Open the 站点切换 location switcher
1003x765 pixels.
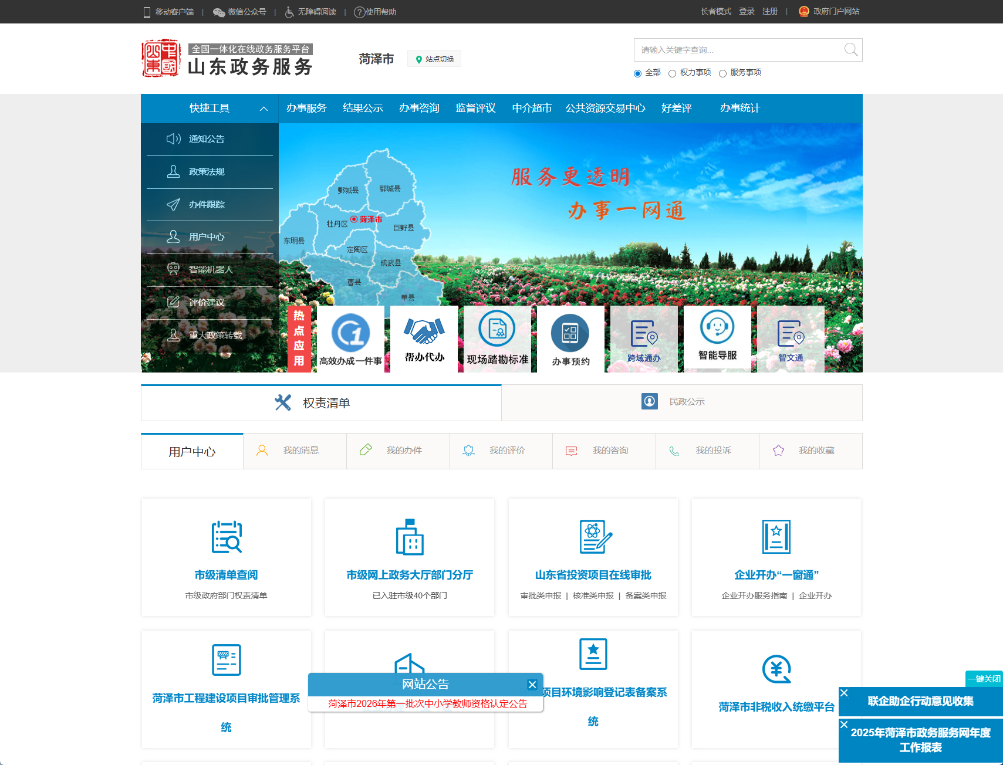click(434, 58)
